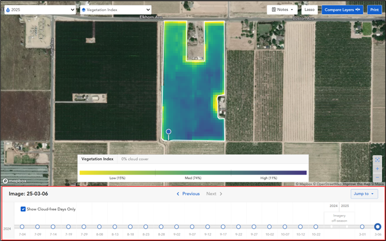Select the 9-02 date on timeline
This screenshot has height=241, width=386.
(x=177, y=227)
